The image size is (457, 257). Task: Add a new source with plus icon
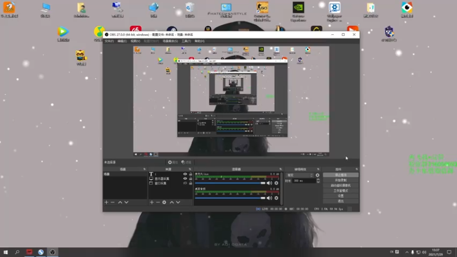pyautogui.click(x=151, y=202)
